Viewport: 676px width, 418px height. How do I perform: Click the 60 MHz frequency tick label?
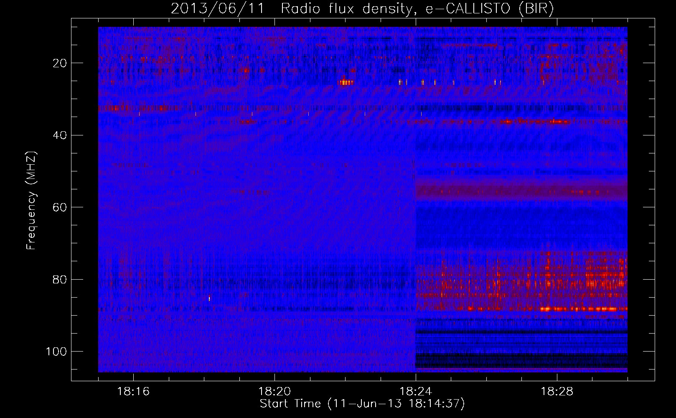click(x=60, y=207)
